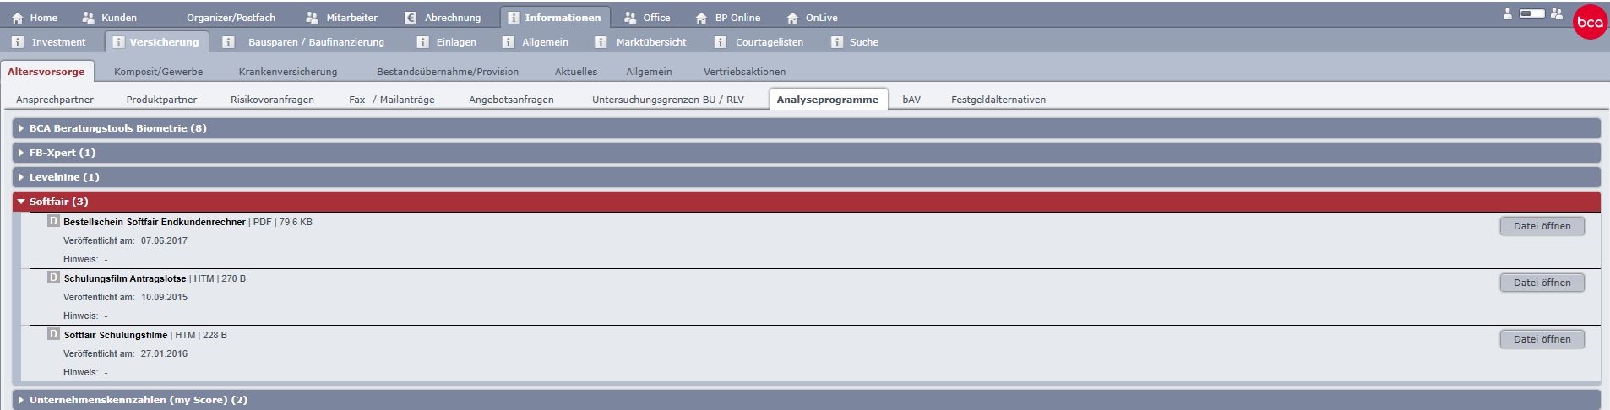
Task: Click the Office people icon
Action: [x=630, y=18]
